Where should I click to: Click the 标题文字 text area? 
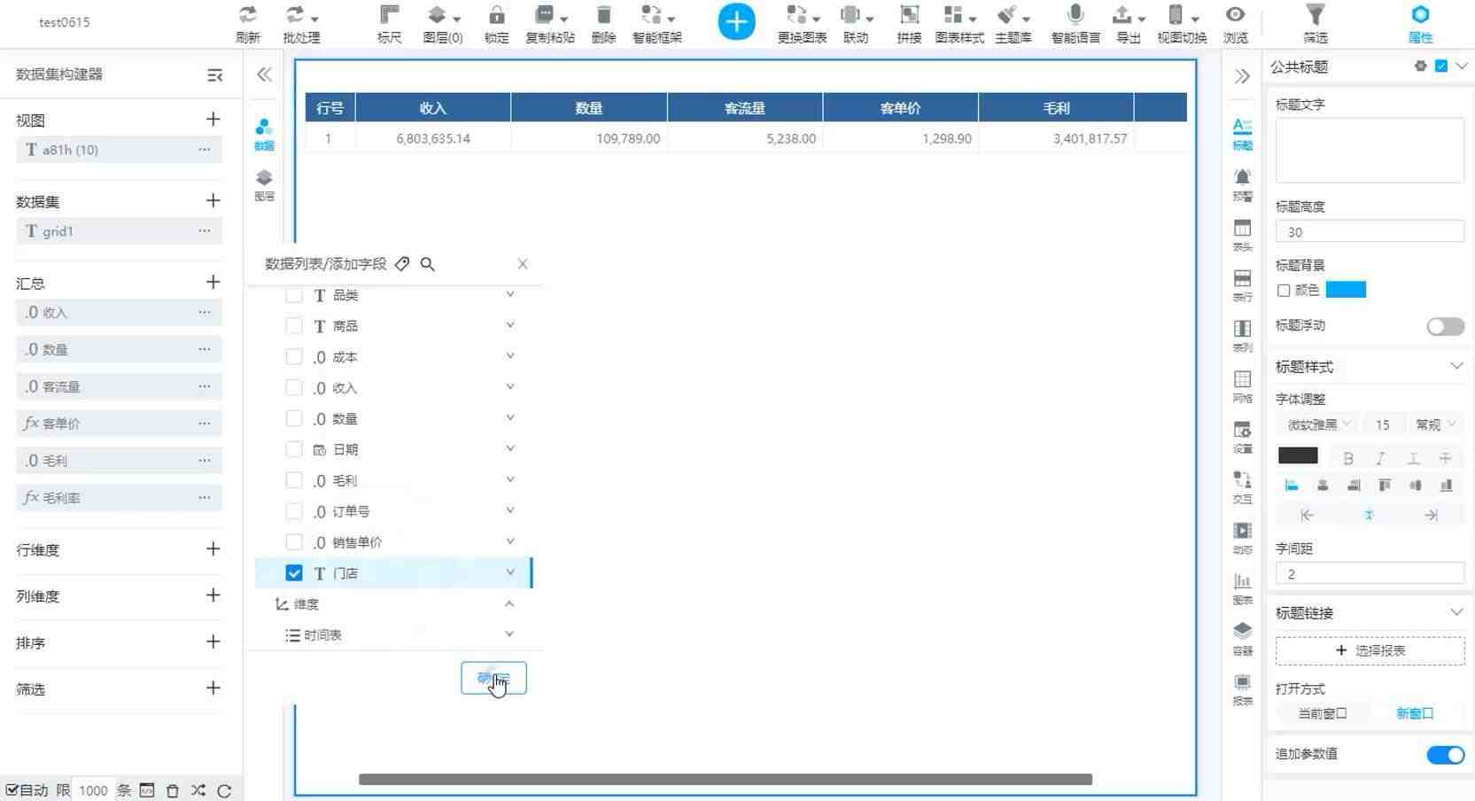1370,150
